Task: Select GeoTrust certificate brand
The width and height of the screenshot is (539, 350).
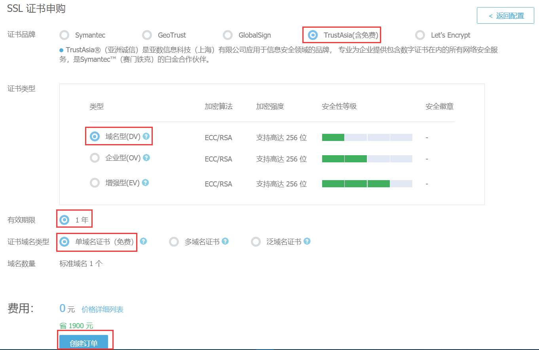Action: (147, 35)
